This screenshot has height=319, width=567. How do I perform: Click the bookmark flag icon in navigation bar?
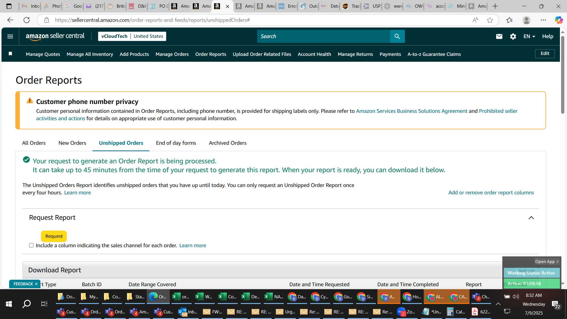click(x=10, y=54)
